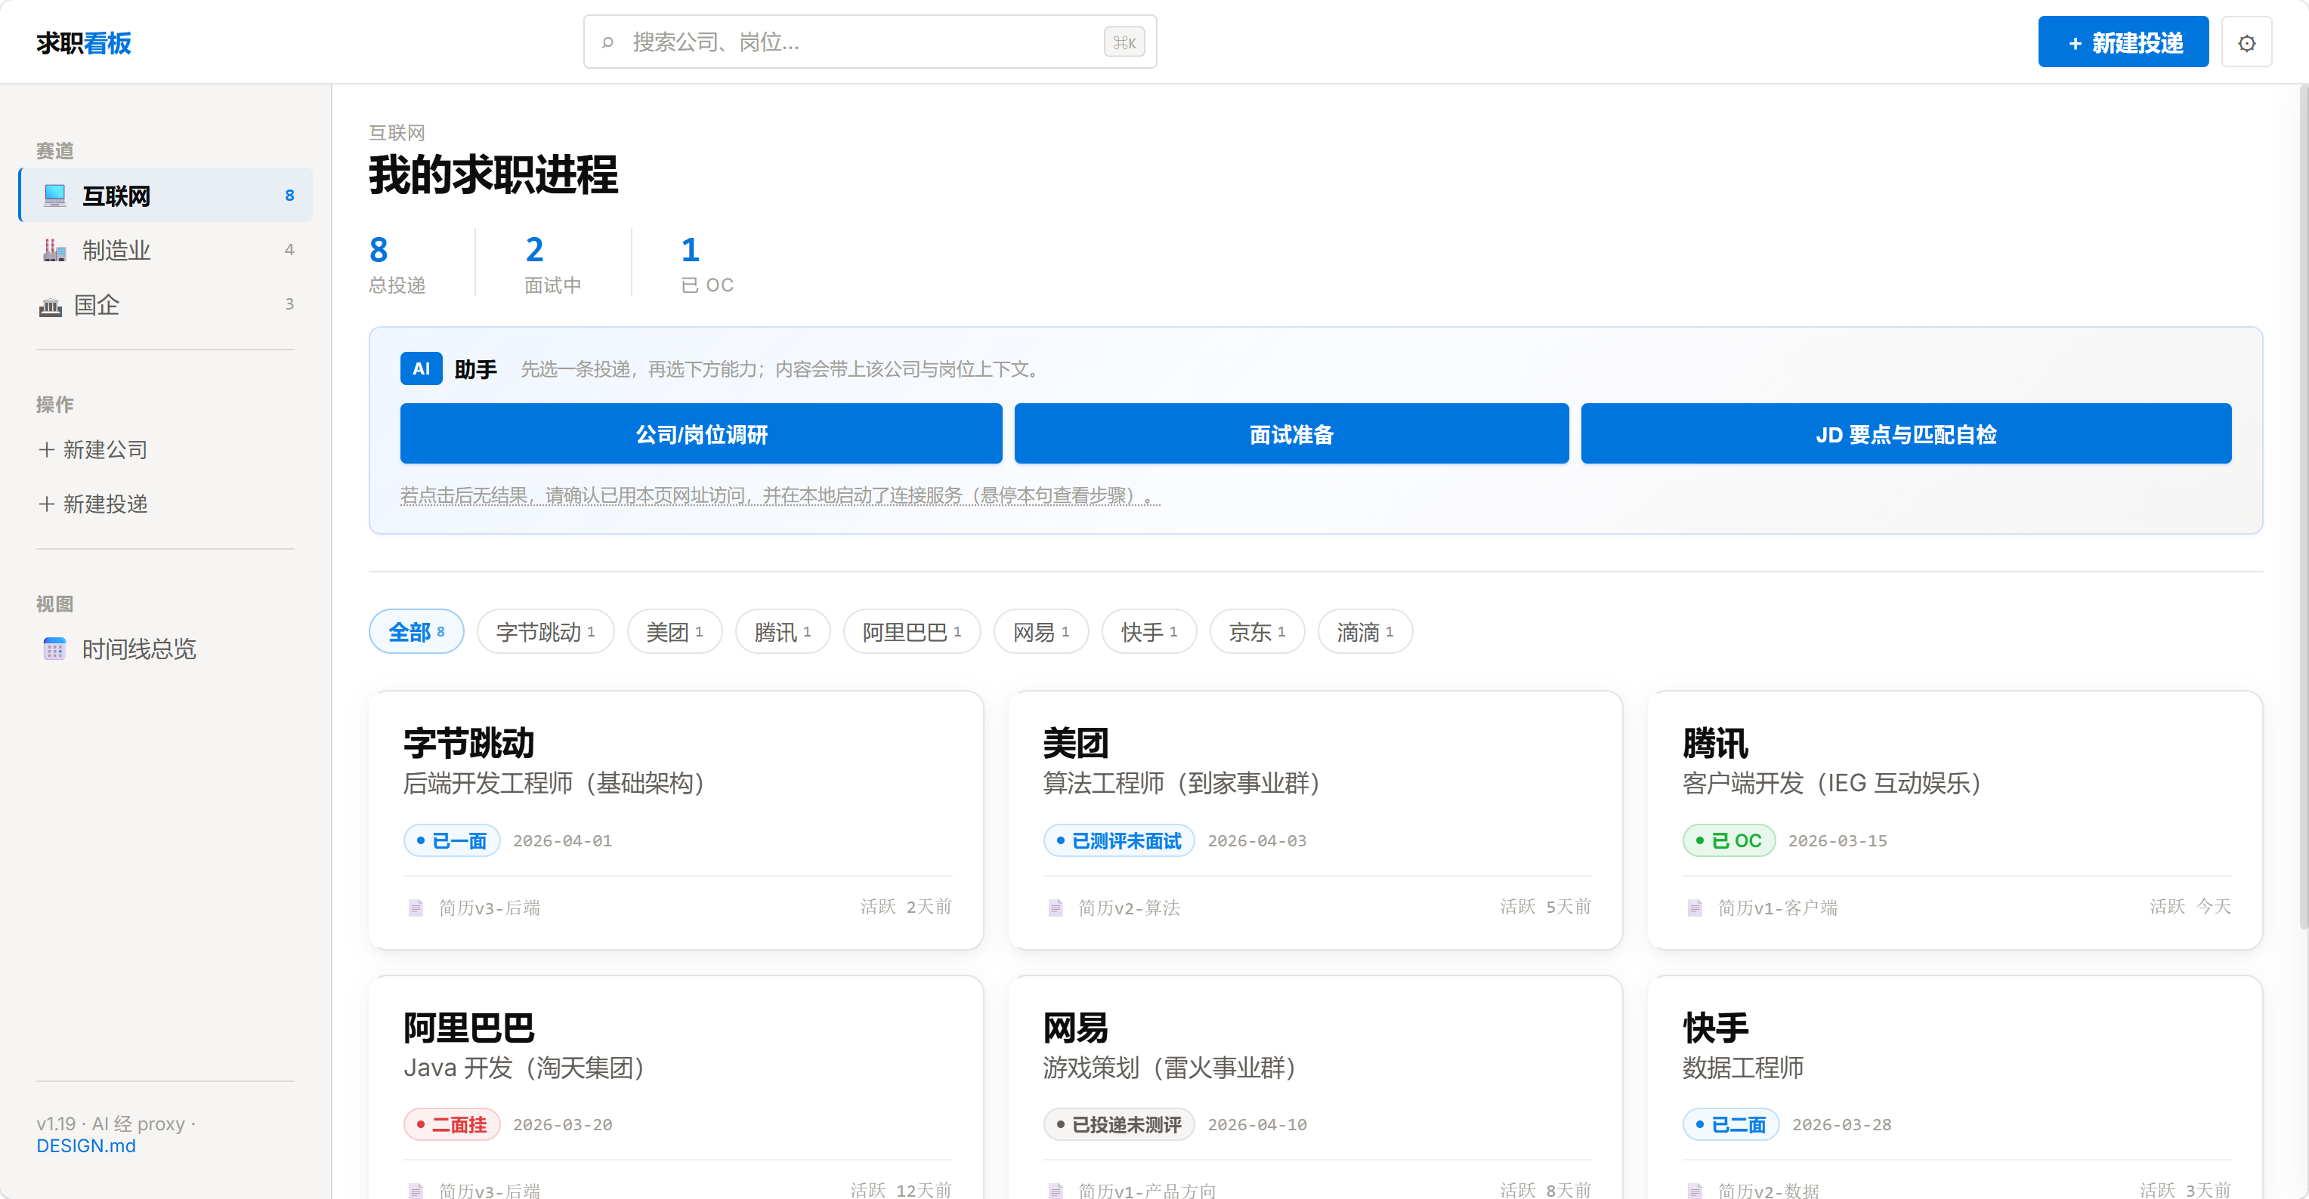
Task: Click the date 2026-03-15
Action: click(x=1838, y=841)
